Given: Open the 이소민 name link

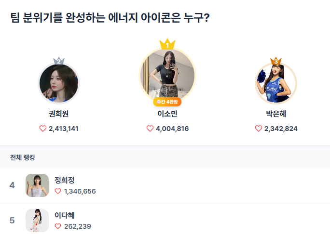Looking at the screenshot, I should pos(167,114).
